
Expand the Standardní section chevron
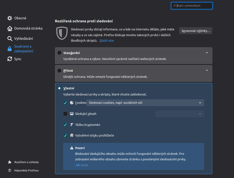coord(207,53)
